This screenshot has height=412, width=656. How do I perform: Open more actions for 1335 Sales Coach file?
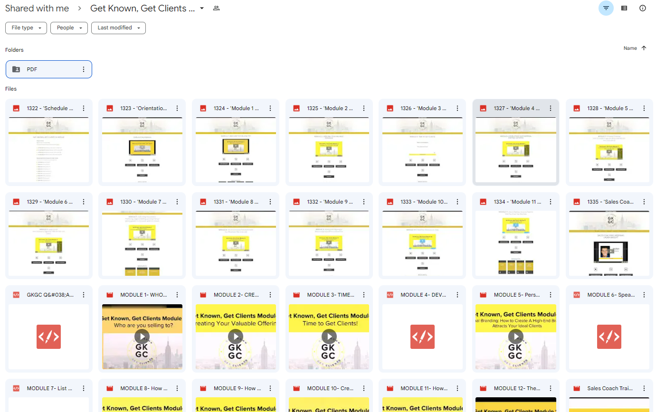[x=644, y=202]
